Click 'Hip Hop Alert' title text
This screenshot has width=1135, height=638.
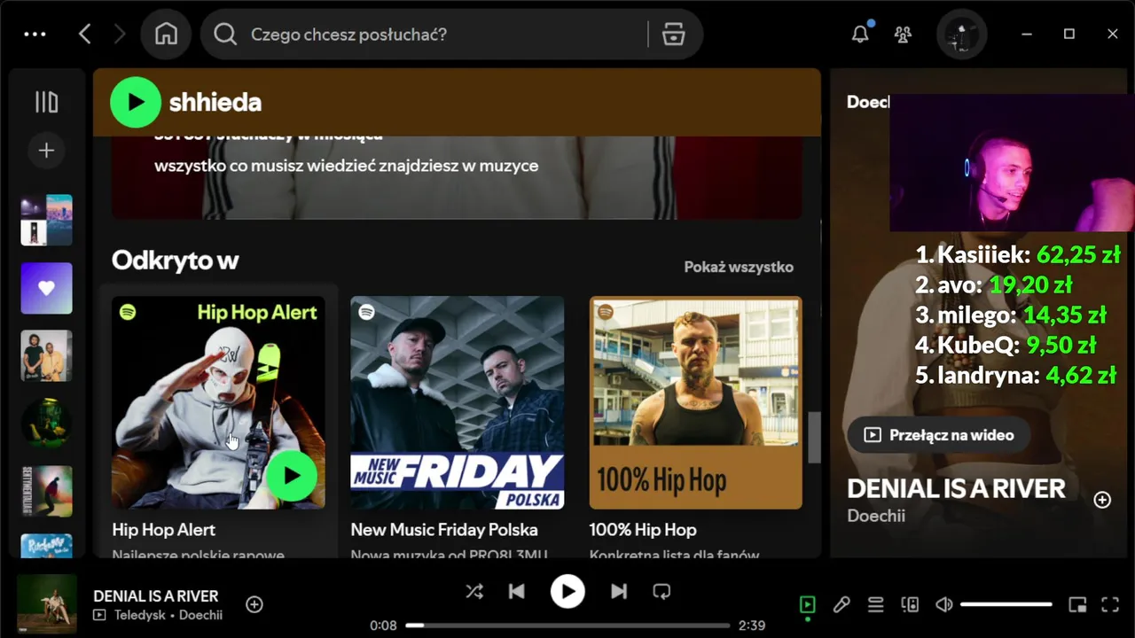click(x=163, y=530)
